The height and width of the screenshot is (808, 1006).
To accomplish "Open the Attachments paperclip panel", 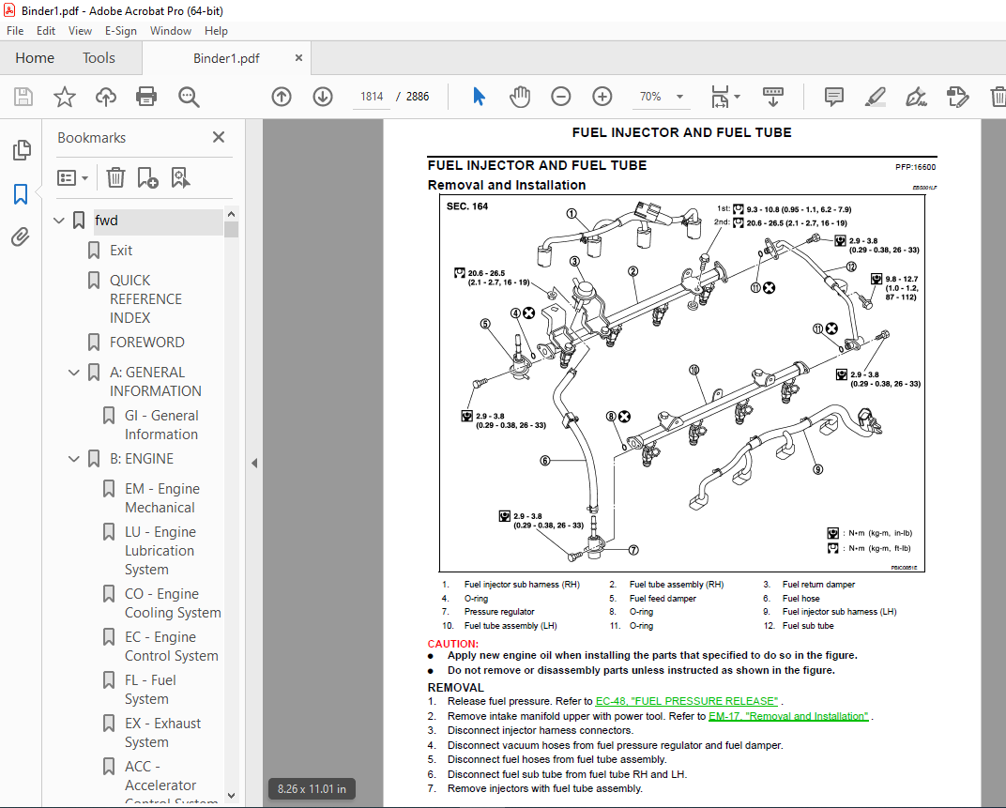I will 21,237.
